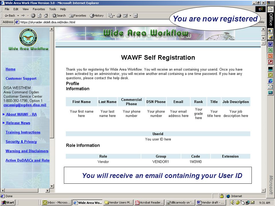This screenshot has width=275, height=206.
Task: Open the History pane from the toolbar
Action: point(97,15)
